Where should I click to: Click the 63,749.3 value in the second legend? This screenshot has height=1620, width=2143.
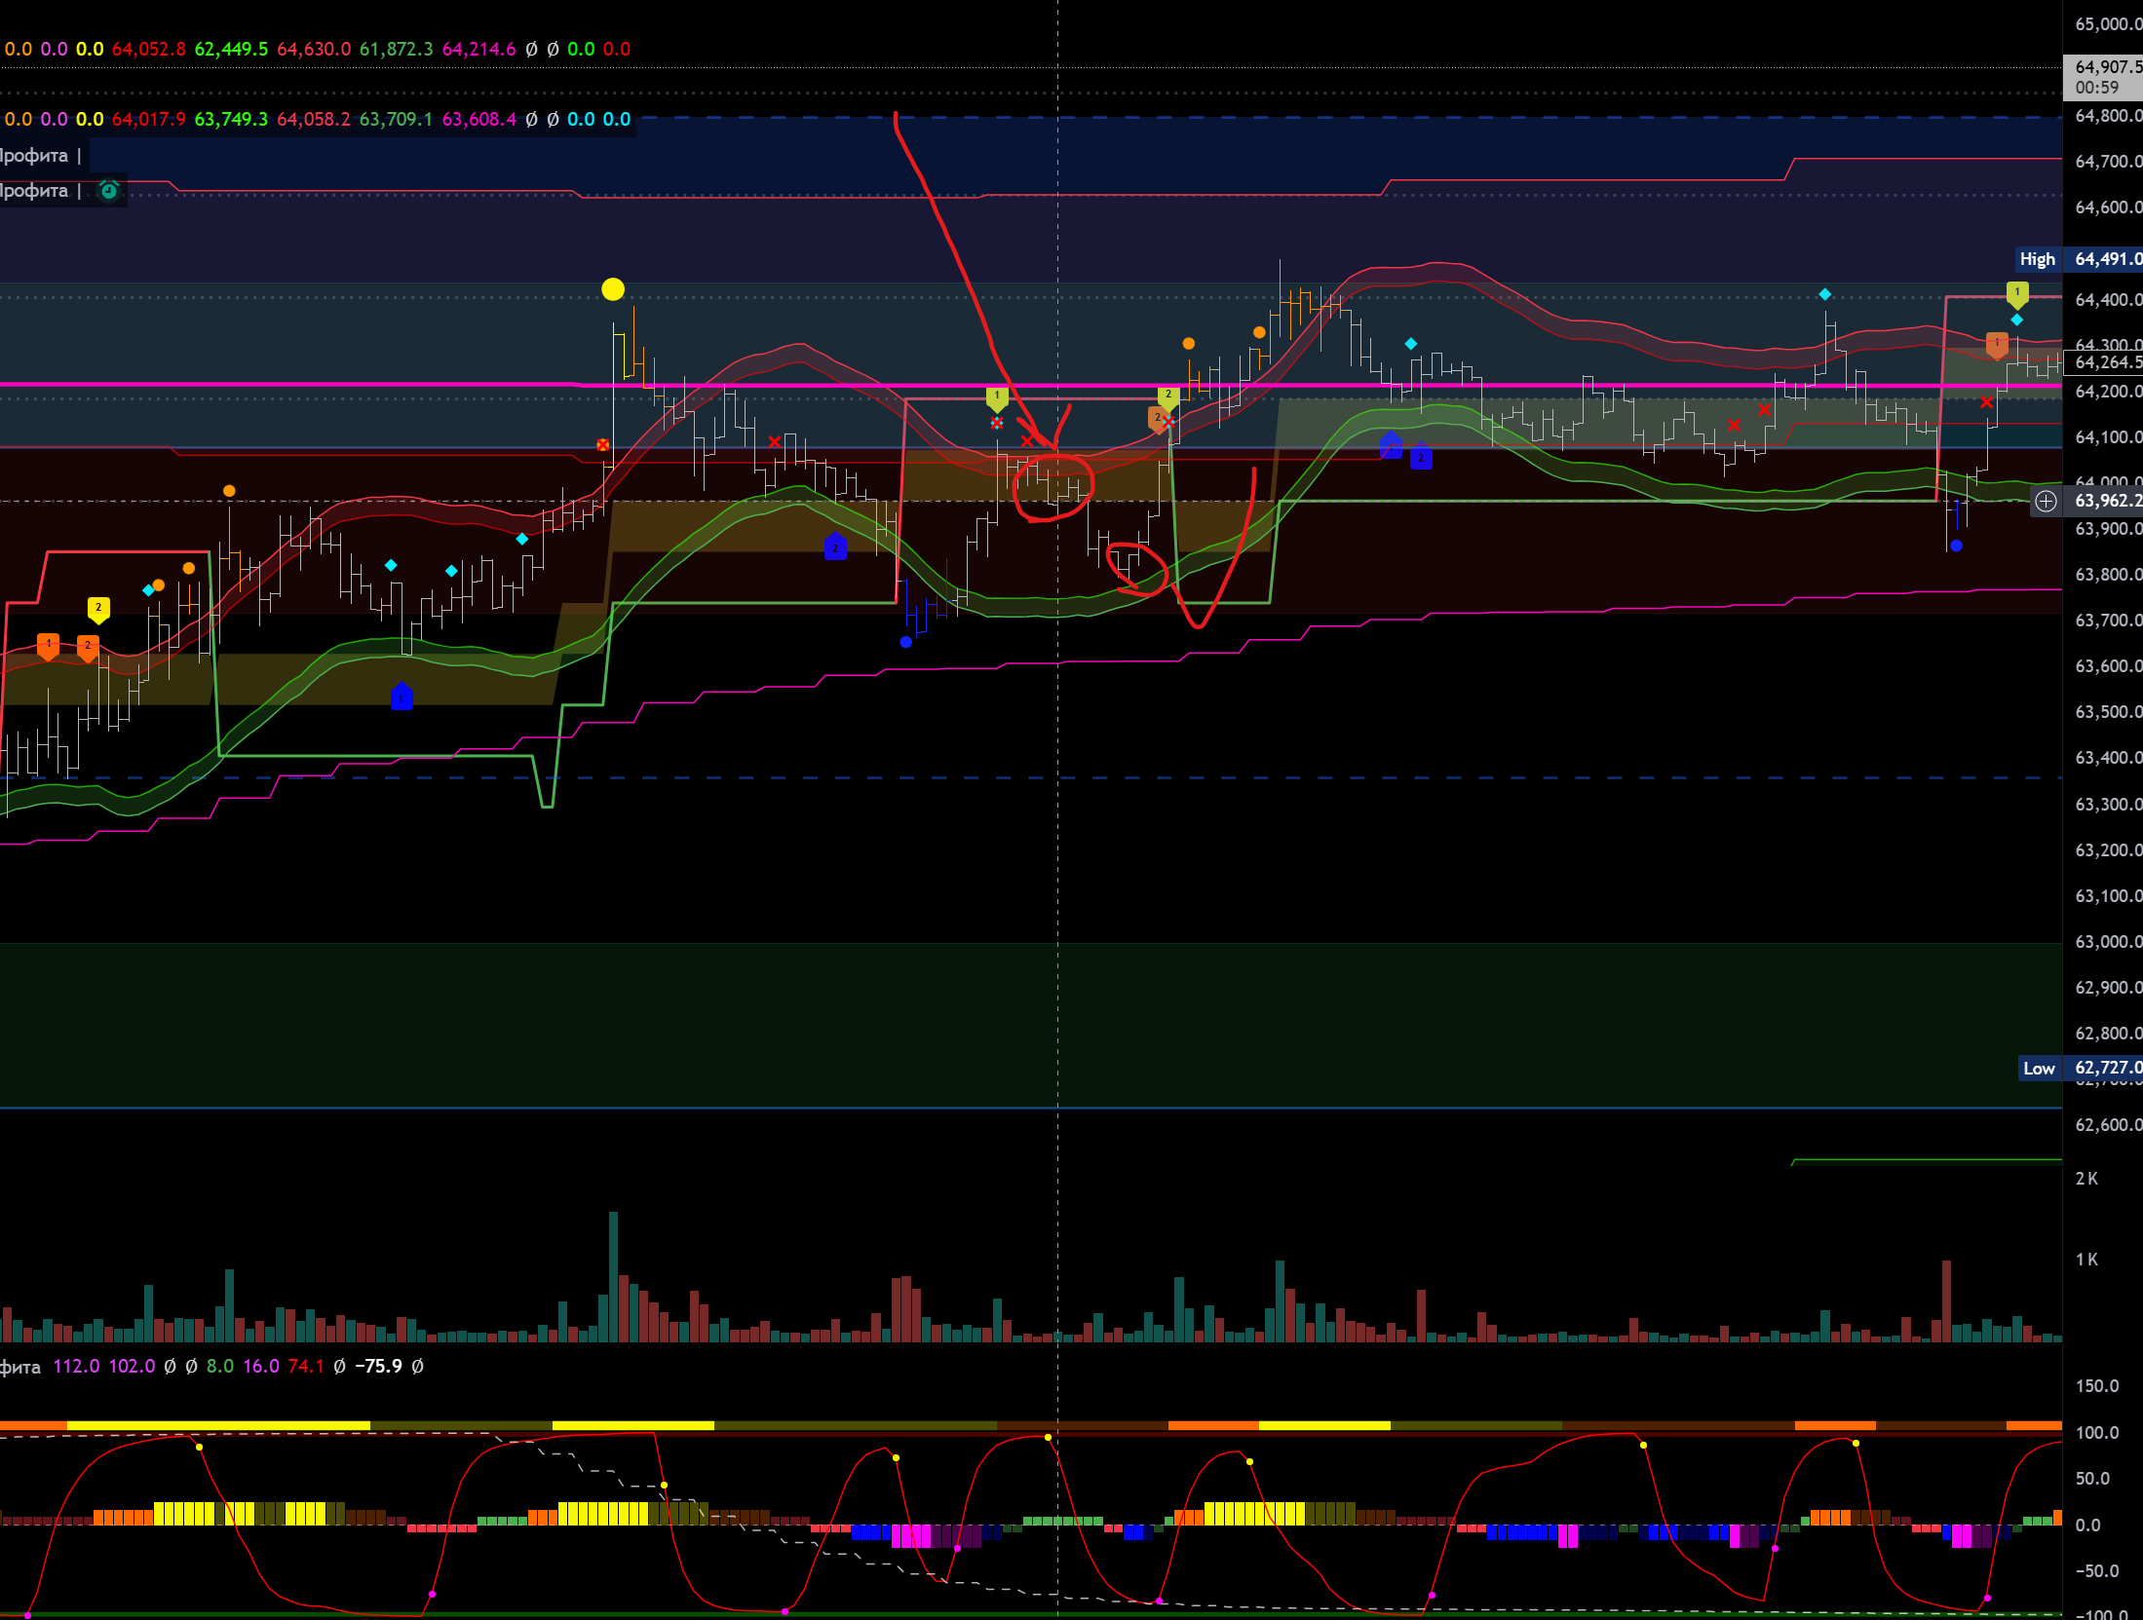click(x=231, y=119)
